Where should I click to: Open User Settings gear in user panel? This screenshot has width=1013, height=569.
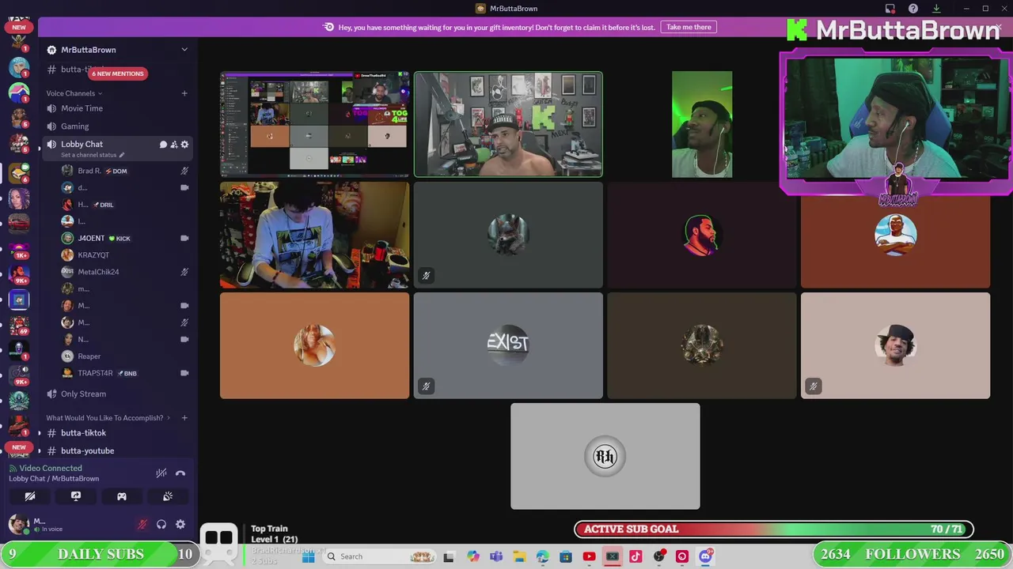pos(180,525)
